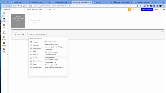Switch to the Home | Bubble browser tab
This screenshot has width=166, height=93.
tap(41, 2)
